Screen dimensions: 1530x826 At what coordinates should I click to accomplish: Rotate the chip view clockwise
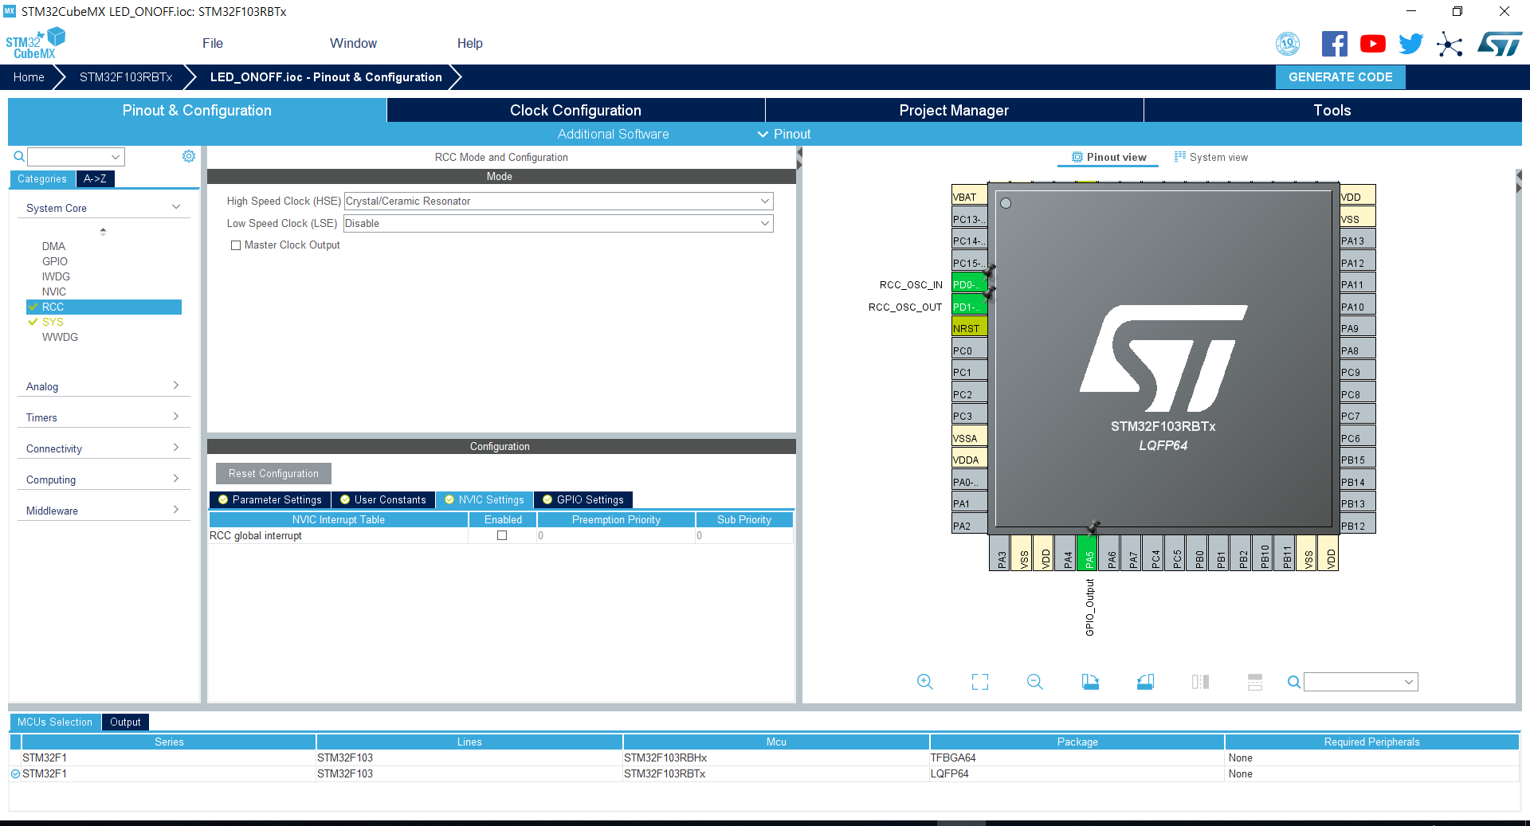coord(1090,682)
